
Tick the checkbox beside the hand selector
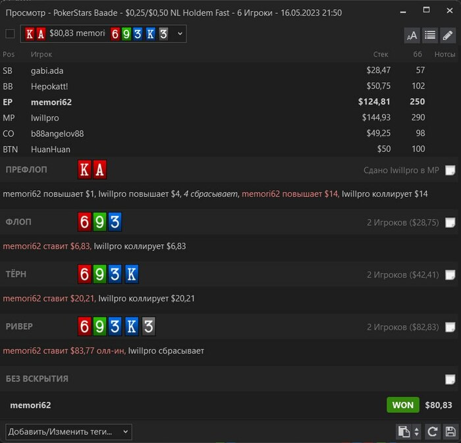(x=10, y=34)
